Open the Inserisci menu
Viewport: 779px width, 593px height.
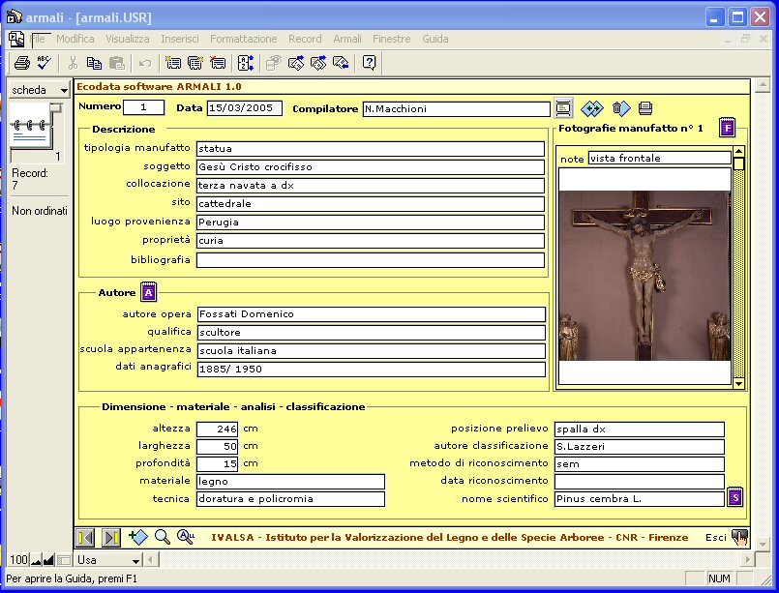coord(179,39)
